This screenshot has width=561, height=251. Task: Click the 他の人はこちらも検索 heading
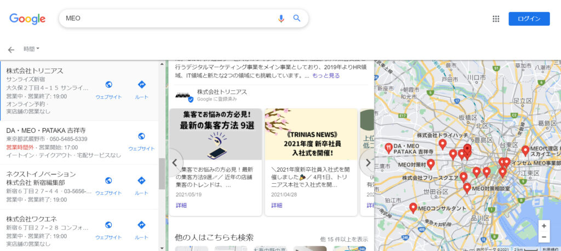214,237
